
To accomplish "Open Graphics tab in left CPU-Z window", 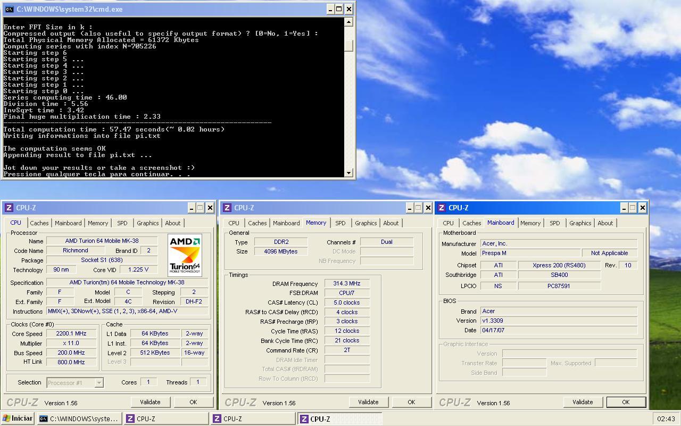I will [147, 223].
